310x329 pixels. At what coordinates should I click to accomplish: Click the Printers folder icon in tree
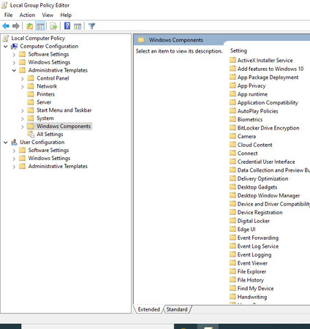[x=31, y=94]
